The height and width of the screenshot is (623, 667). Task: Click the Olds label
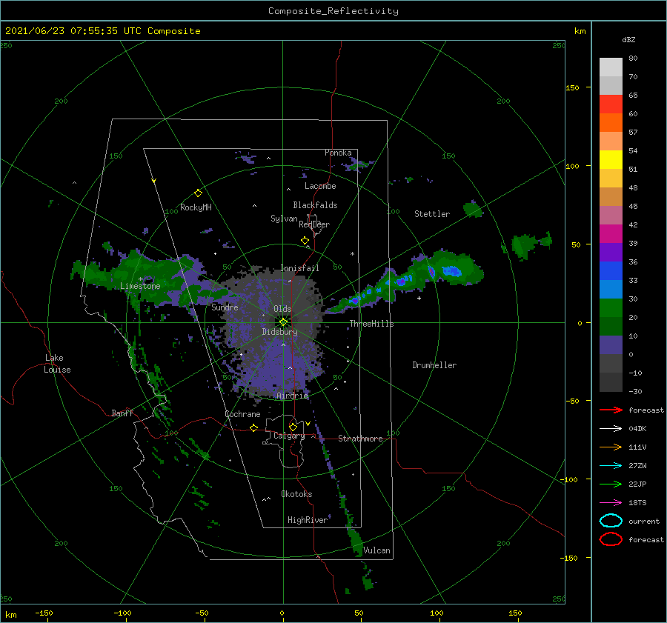pos(282,309)
